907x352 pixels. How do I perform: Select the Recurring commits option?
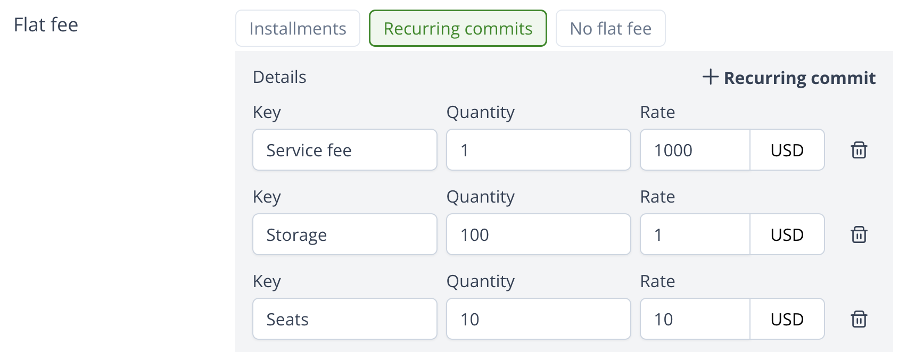[458, 28]
